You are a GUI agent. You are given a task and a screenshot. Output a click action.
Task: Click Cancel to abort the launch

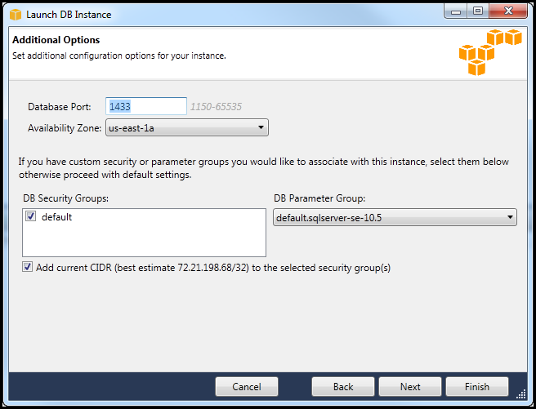[x=247, y=386]
